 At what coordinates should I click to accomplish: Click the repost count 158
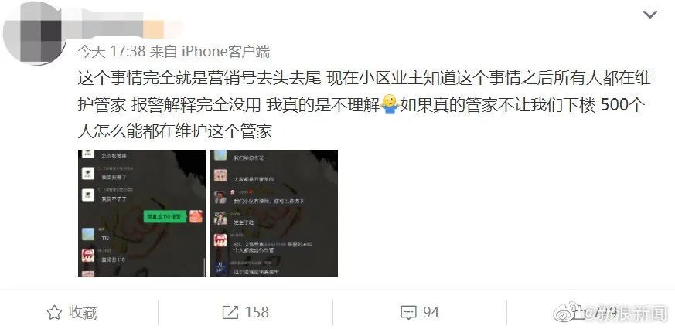pyautogui.click(x=257, y=313)
